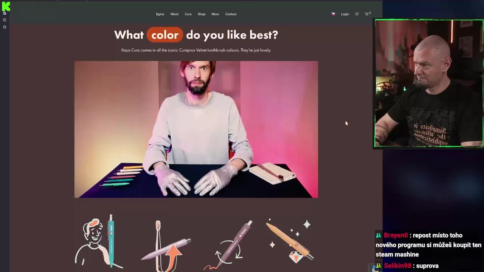
Task: Click the streamer webcam overlay
Action: 429,83
